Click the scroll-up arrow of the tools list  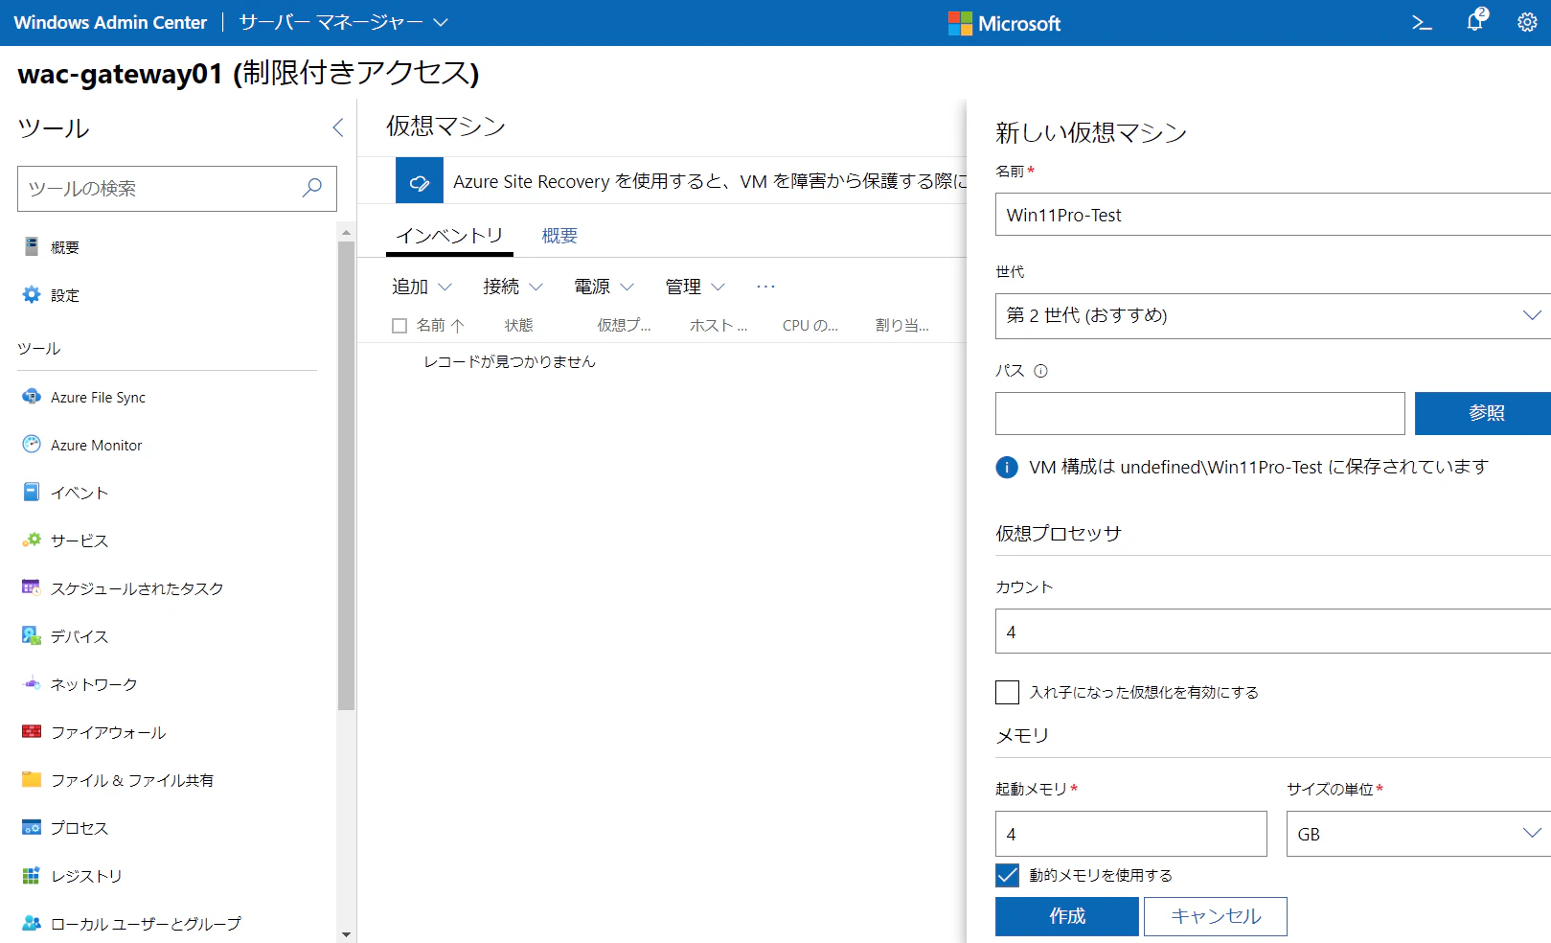pyautogui.click(x=346, y=232)
